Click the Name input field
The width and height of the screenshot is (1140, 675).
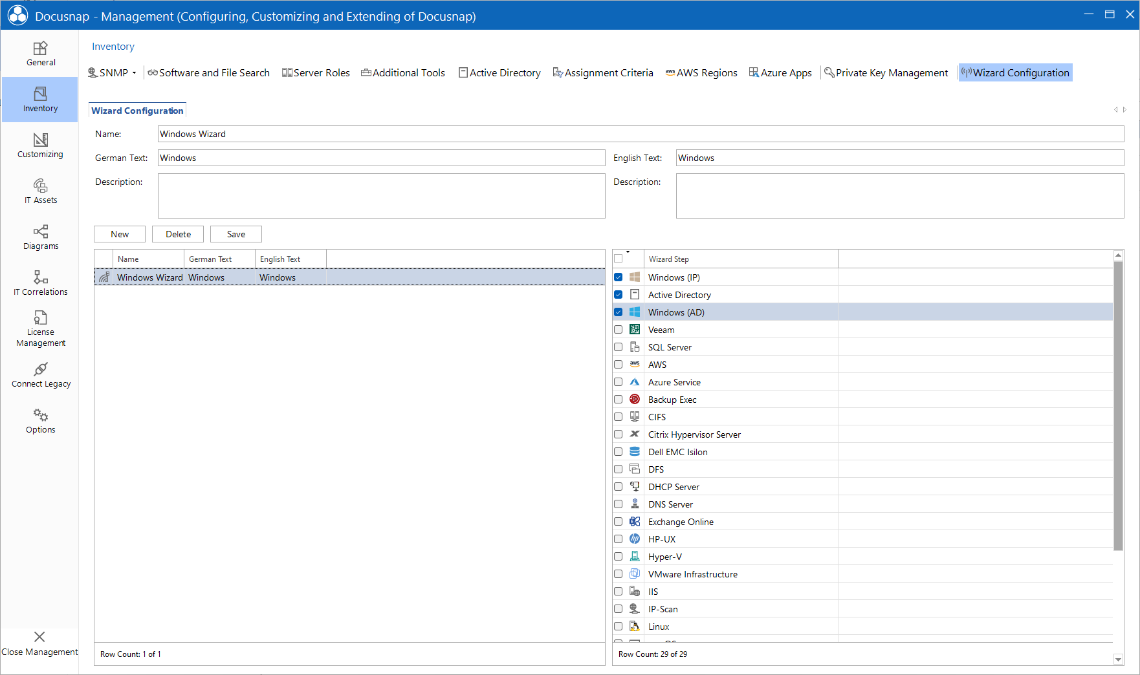click(x=641, y=134)
